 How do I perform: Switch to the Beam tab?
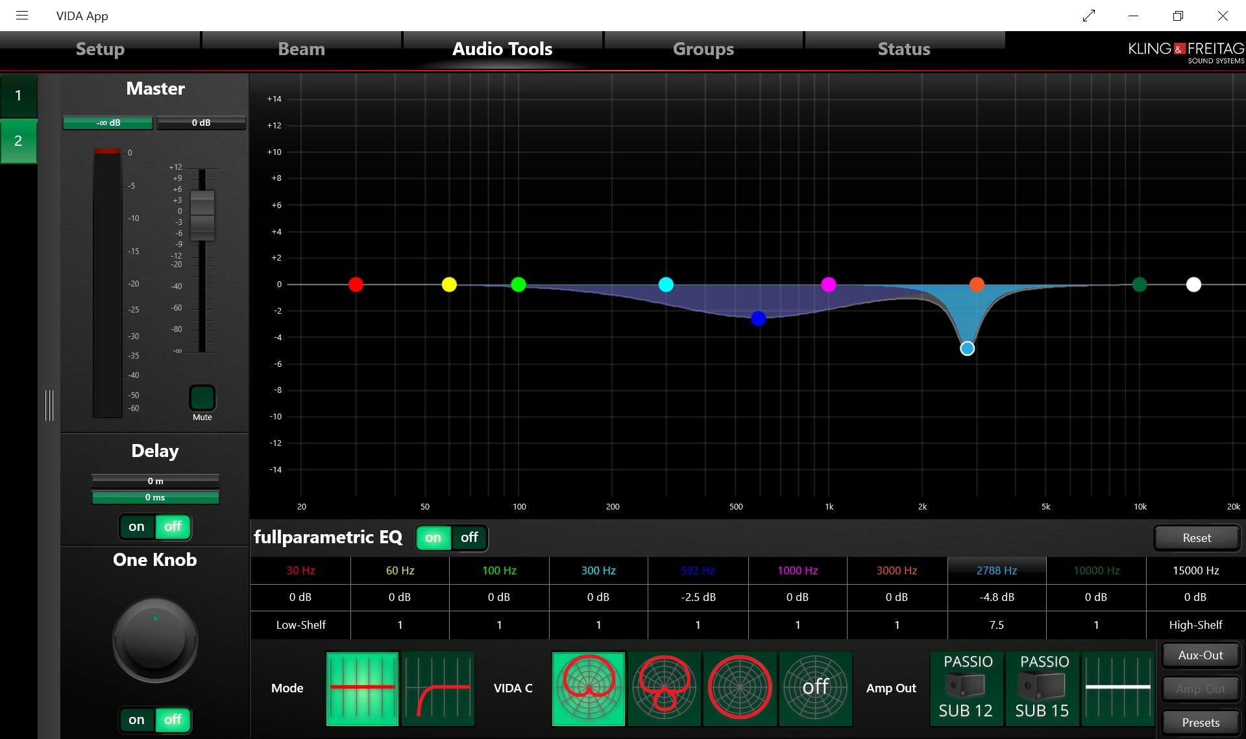[301, 49]
